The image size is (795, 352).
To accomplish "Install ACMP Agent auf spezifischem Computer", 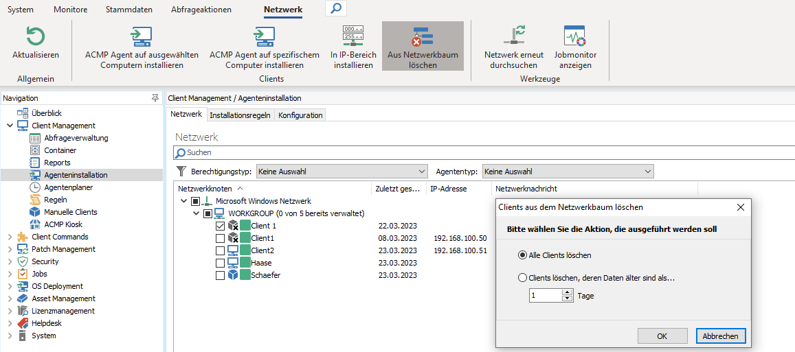I will pyautogui.click(x=264, y=48).
